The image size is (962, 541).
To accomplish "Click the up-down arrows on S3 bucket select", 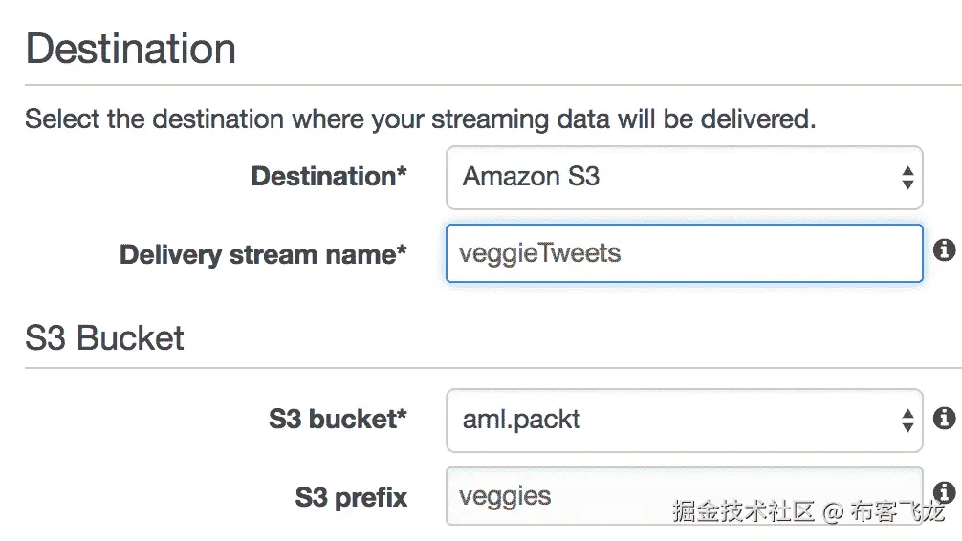I will (907, 420).
